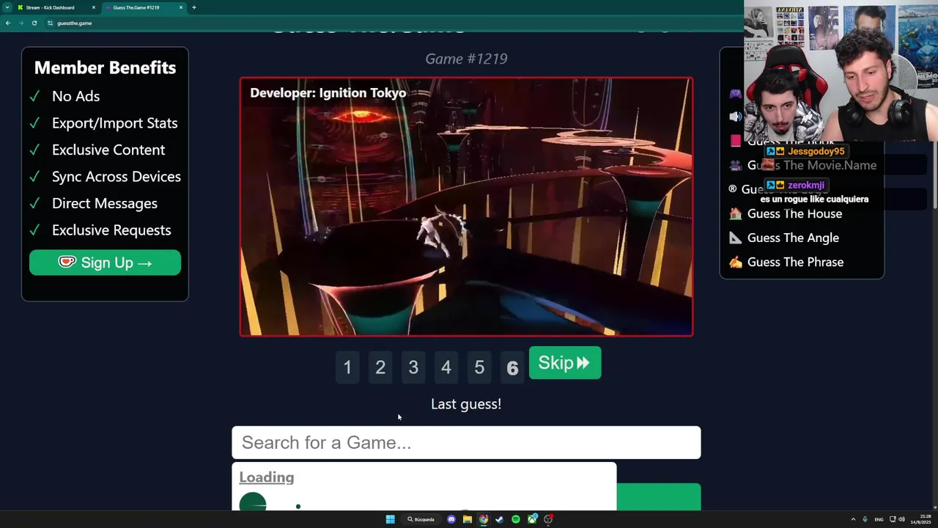Screen dimensions: 938x528
Task: Reload the current page
Action: click(x=34, y=23)
